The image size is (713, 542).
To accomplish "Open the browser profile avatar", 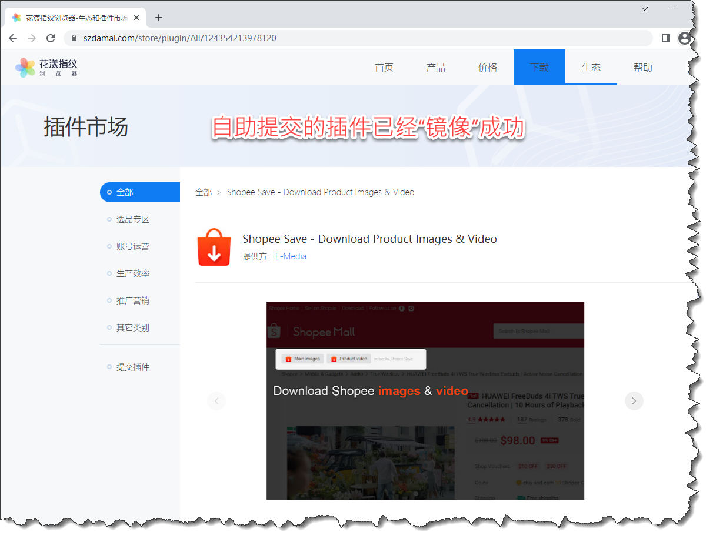I will [x=684, y=38].
